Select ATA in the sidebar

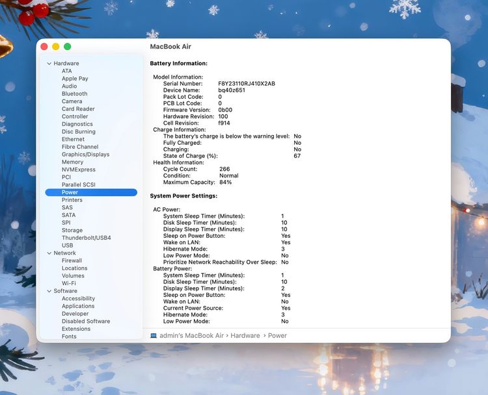tap(66, 71)
